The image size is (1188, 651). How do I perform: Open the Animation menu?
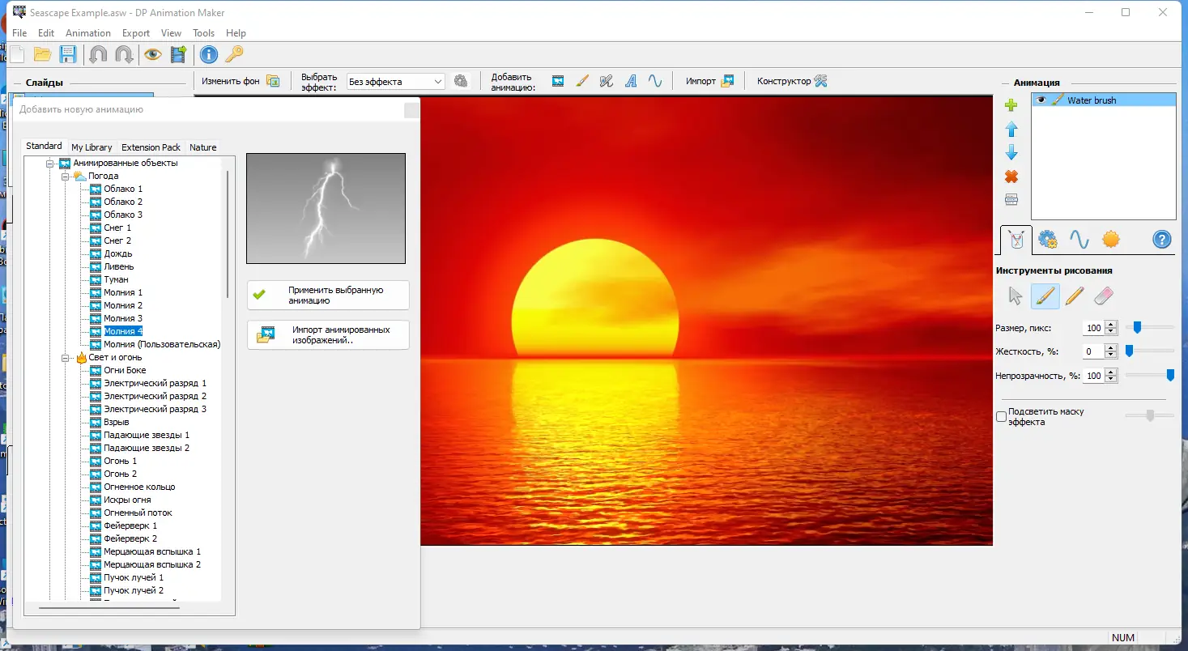coord(87,33)
